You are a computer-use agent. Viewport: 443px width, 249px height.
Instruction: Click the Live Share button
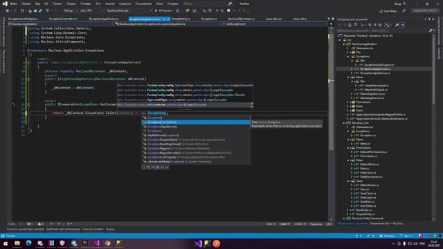[x=388, y=11]
